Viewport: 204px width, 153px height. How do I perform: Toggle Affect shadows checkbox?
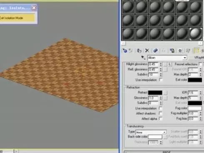pyautogui.click(x=161, y=113)
